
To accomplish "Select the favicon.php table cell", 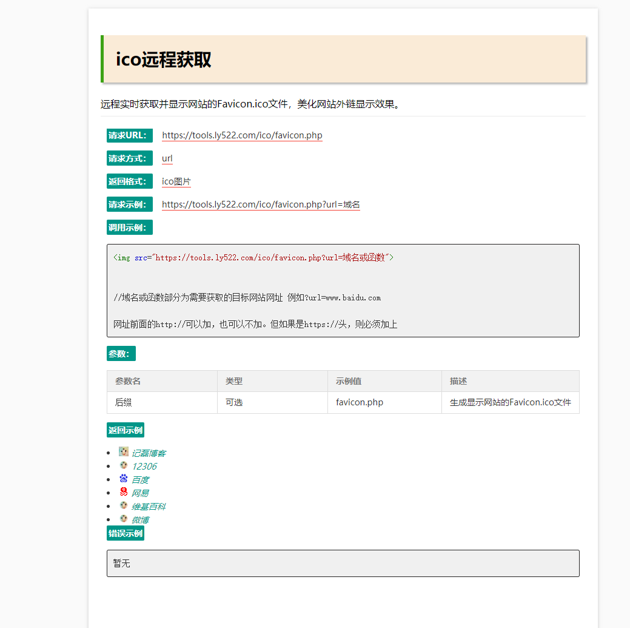I will point(360,402).
